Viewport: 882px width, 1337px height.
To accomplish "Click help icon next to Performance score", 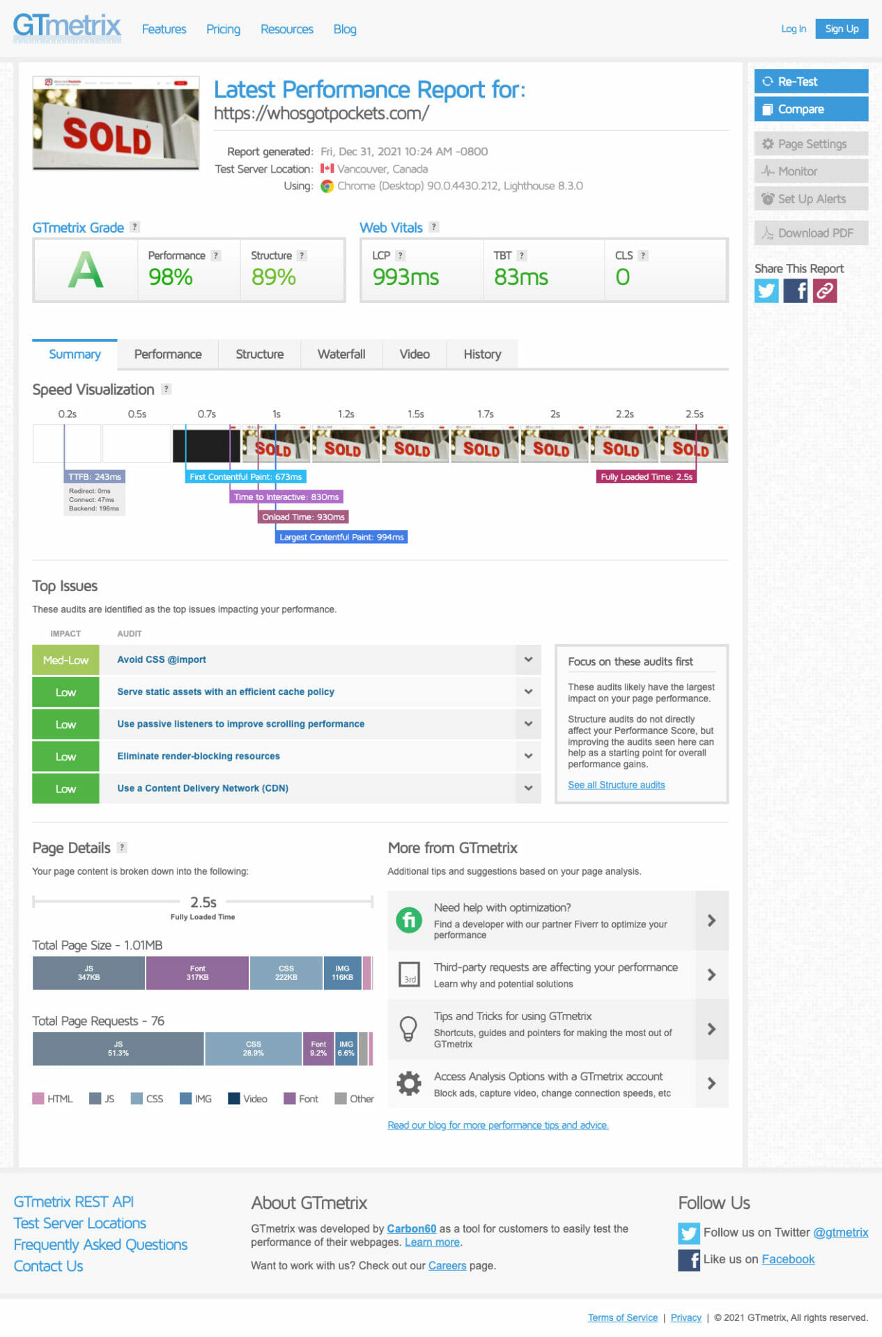I will click(216, 256).
